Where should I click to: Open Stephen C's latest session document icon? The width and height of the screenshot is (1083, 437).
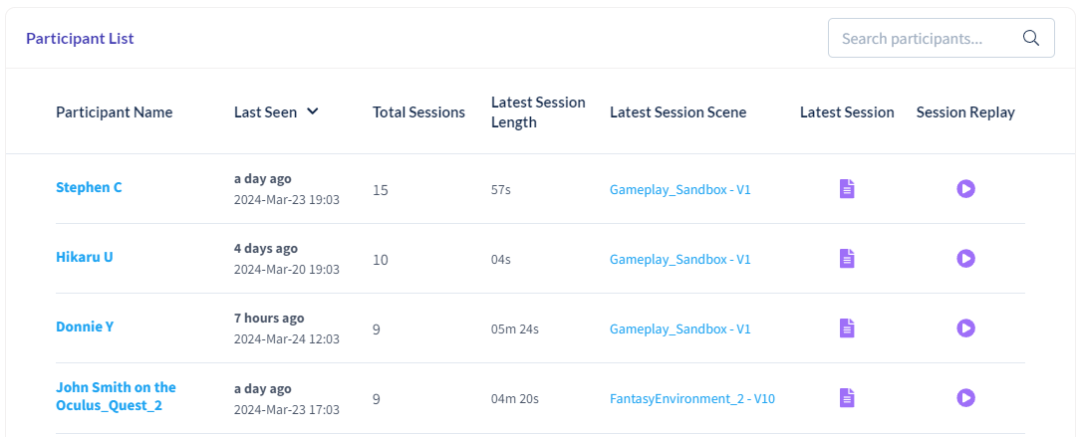tap(847, 188)
